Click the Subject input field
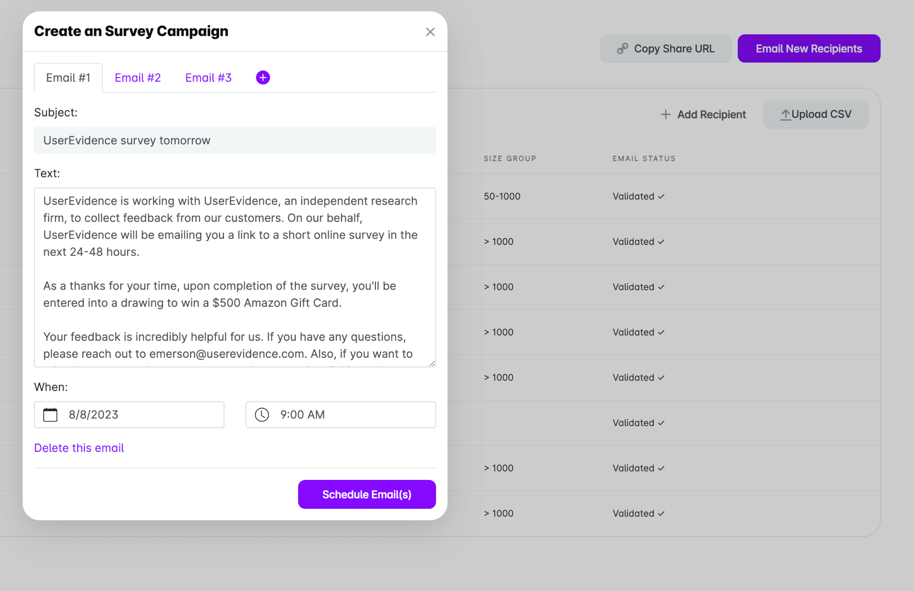Viewport: 914px width, 591px height. pos(235,140)
